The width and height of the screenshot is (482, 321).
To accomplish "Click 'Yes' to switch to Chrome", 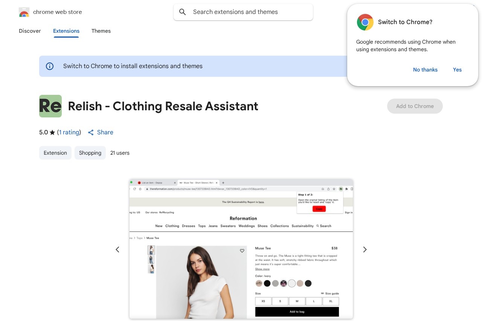I will click(457, 70).
